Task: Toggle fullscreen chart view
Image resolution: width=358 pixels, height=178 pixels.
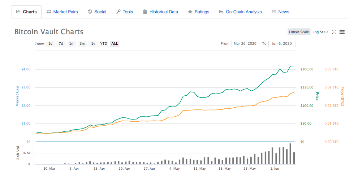Action: click(x=334, y=32)
